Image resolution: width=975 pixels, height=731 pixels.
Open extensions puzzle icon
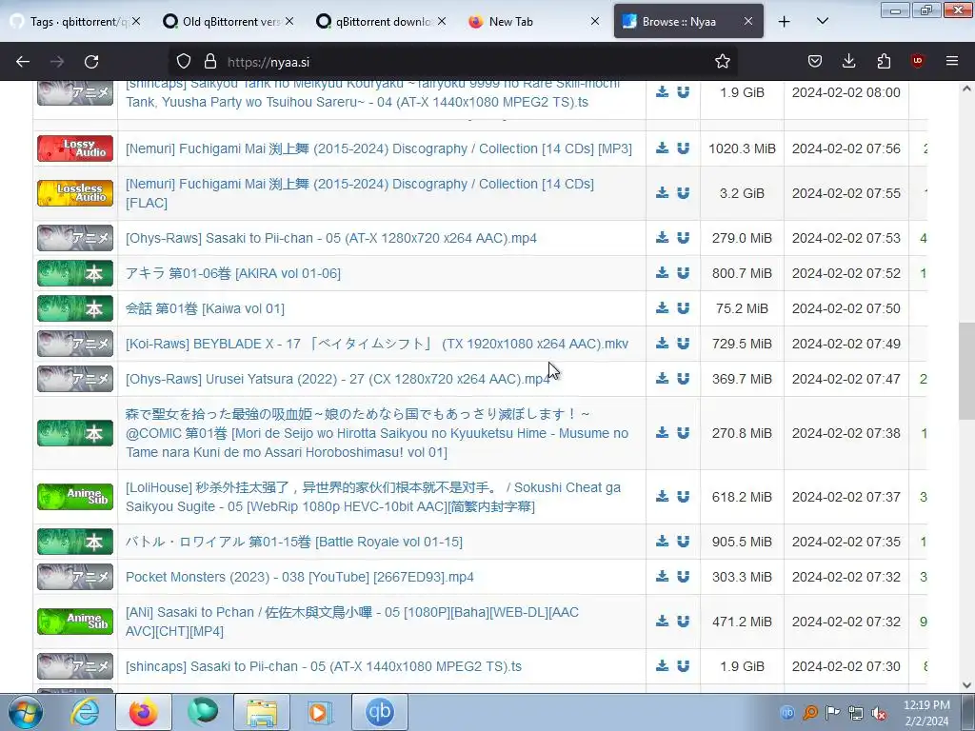tap(884, 61)
